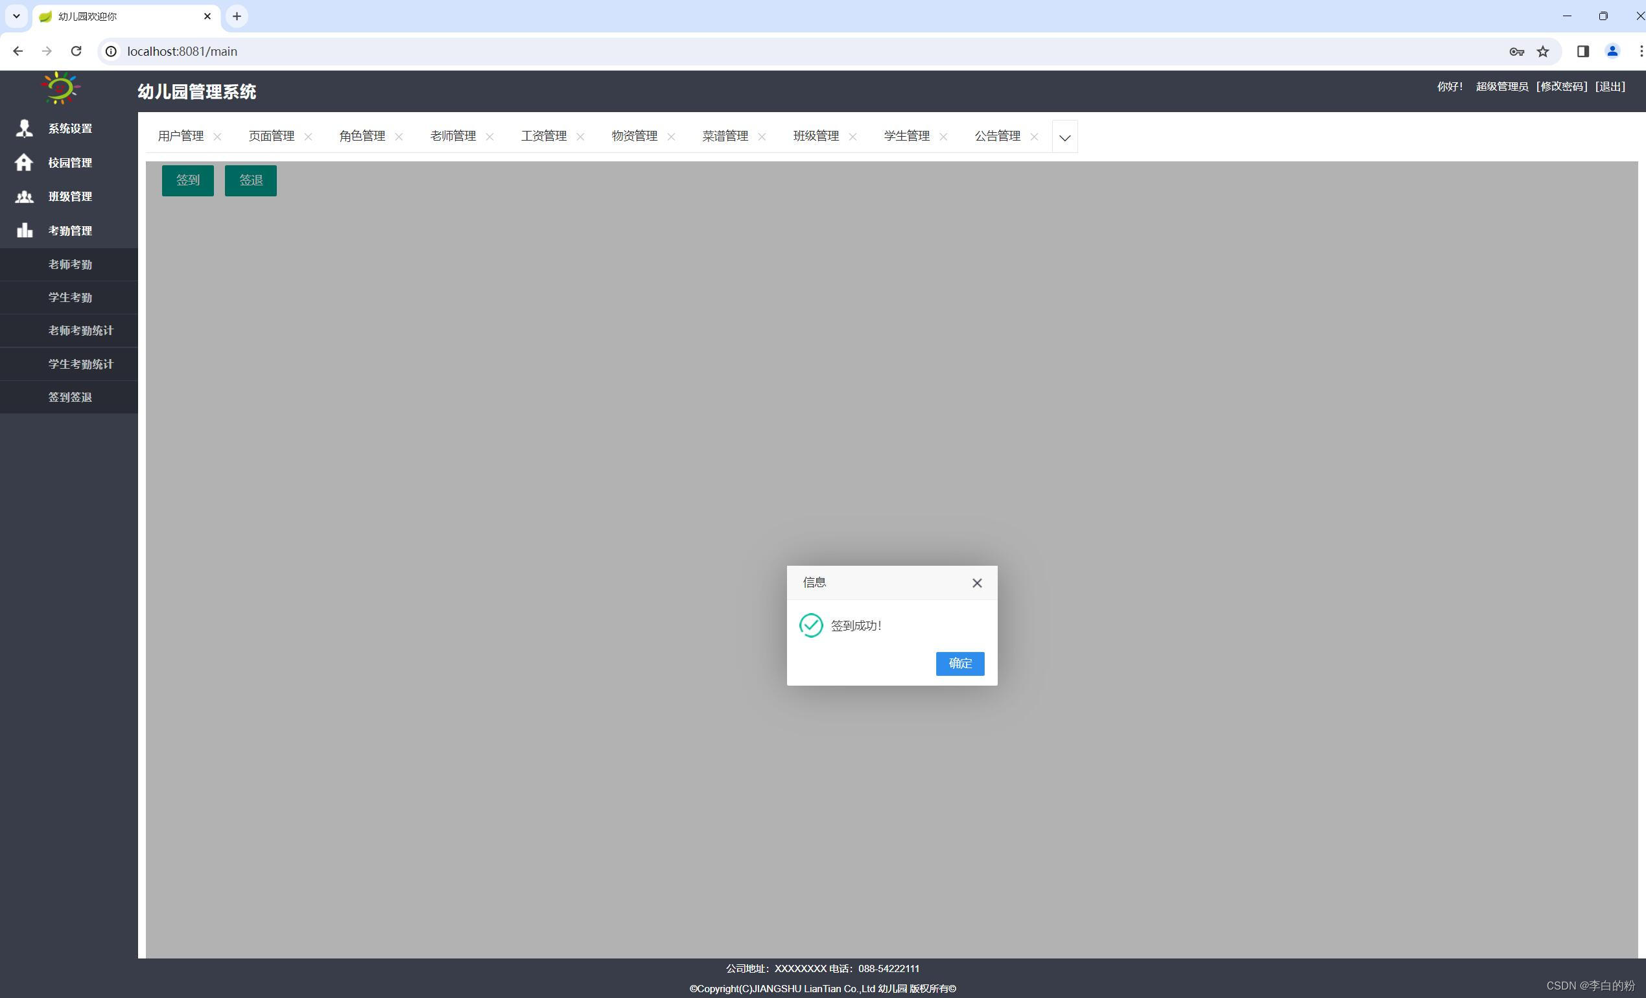Switch to the 角色管理 tab
Image resolution: width=1646 pixels, height=998 pixels.
362,136
